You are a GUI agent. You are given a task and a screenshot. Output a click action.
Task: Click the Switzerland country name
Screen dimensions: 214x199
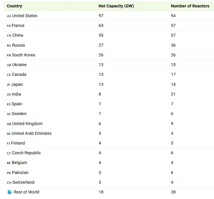click(x=23, y=182)
